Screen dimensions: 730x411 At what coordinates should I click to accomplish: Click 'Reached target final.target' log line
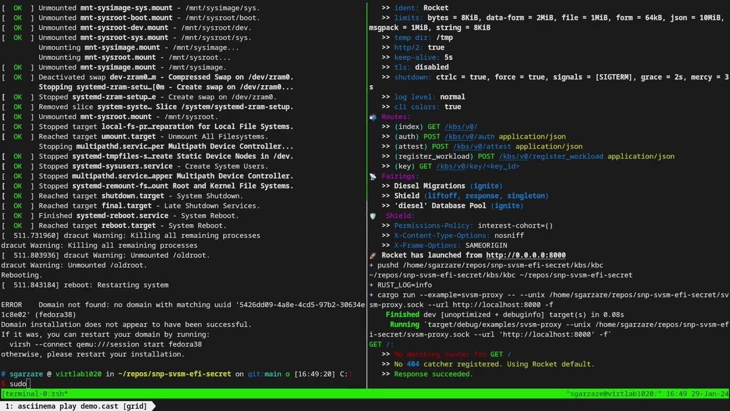pyautogui.click(x=131, y=206)
